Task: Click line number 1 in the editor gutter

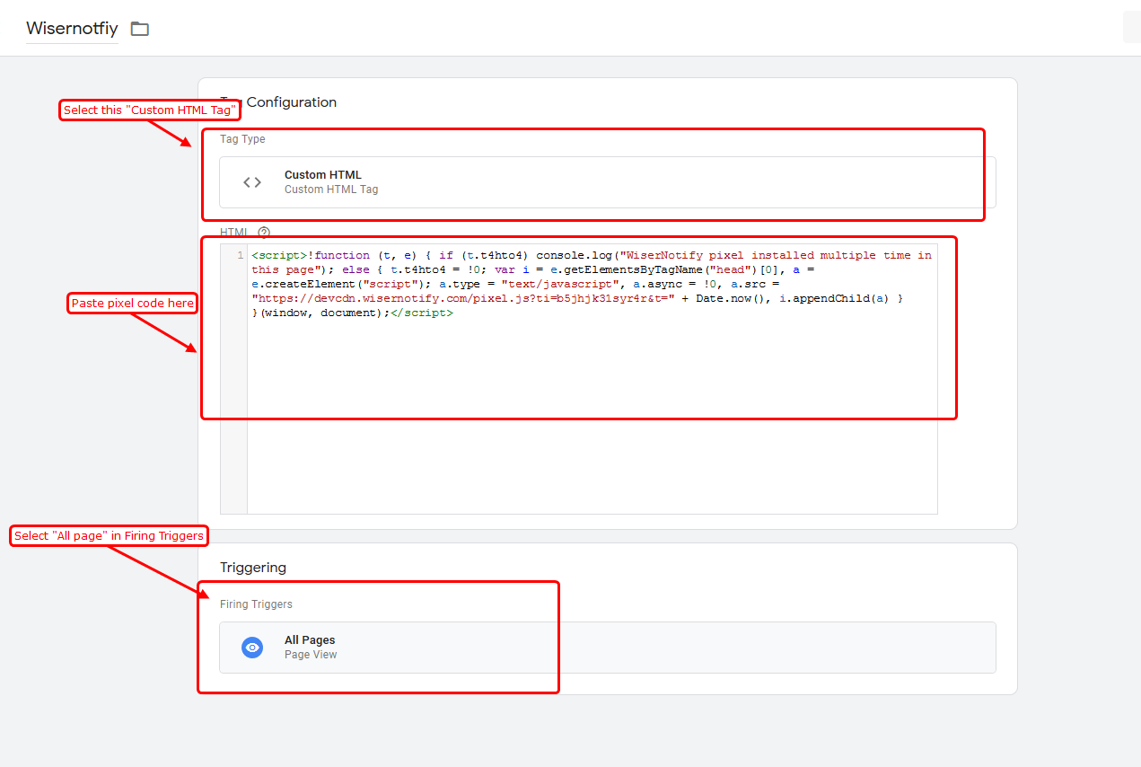Action: pos(240,256)
